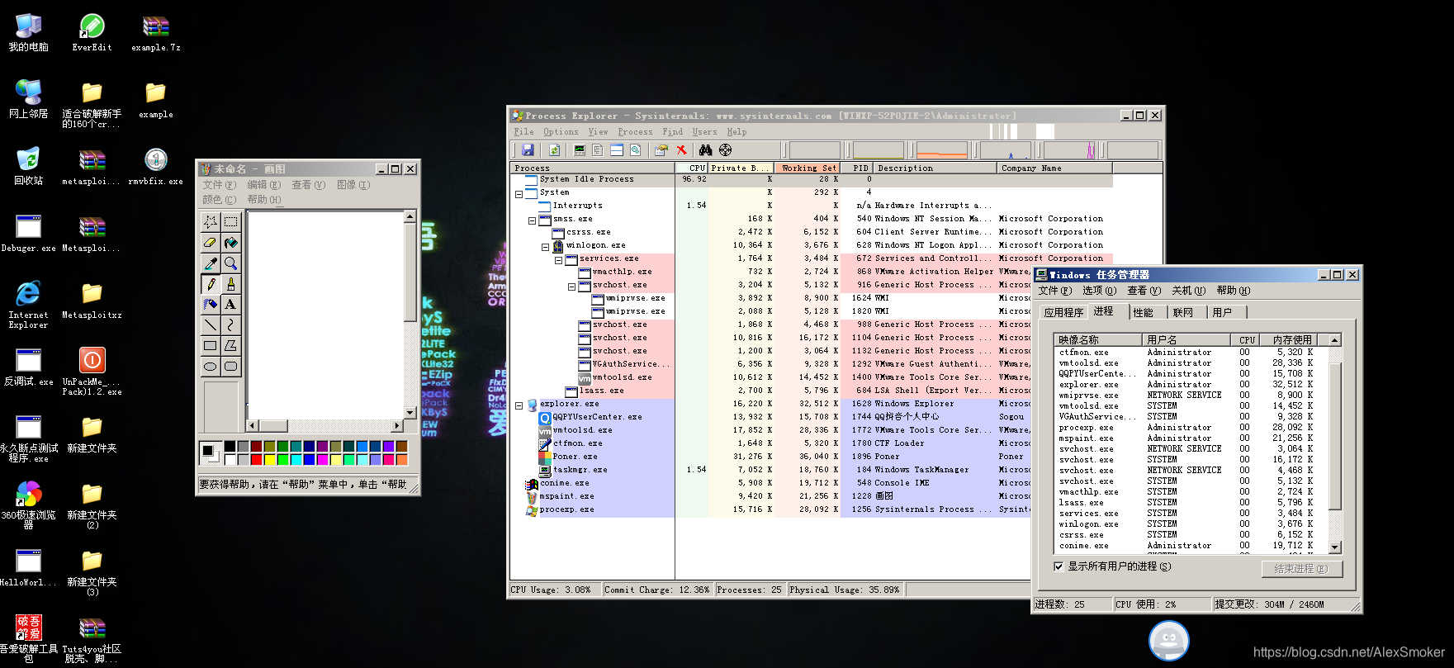Image resolution: width=1454 pixels, height=668 pixels.
Task: Select the 回收站 recycle bin icon
Action: coord(28,167)
